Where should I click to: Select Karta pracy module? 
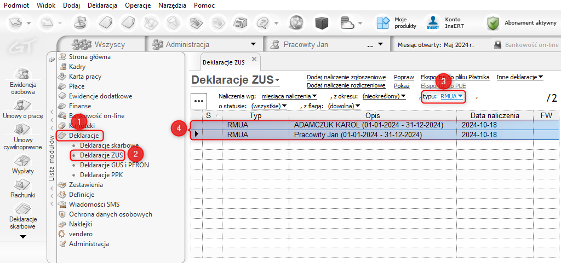[85, 77]
